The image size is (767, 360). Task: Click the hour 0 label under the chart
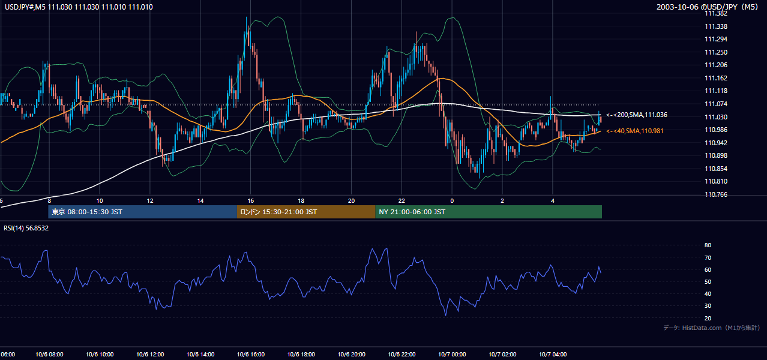coord(452,200)
